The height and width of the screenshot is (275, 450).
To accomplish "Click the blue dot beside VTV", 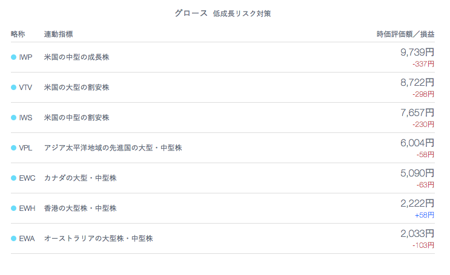I will tap(13, 88).
